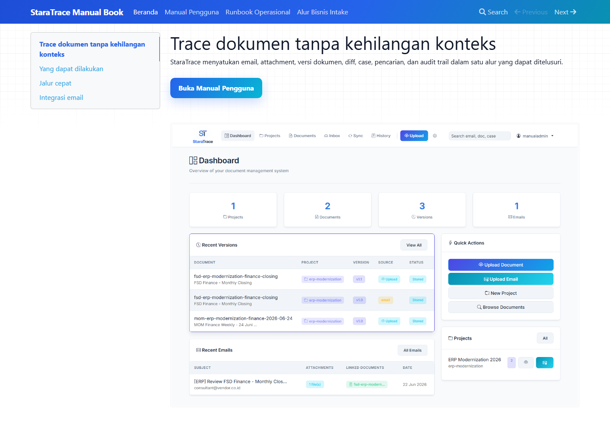Click the user avatar icon next to manualadmin
This screenshot has height=423, width=610.
pyautogui.click(x=518, y=136)
